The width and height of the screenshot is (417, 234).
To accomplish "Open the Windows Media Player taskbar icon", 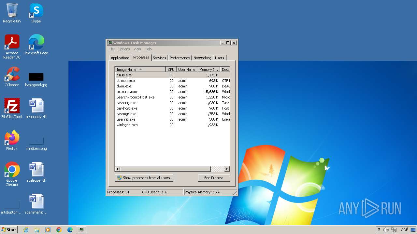I will tap(48, 230).
